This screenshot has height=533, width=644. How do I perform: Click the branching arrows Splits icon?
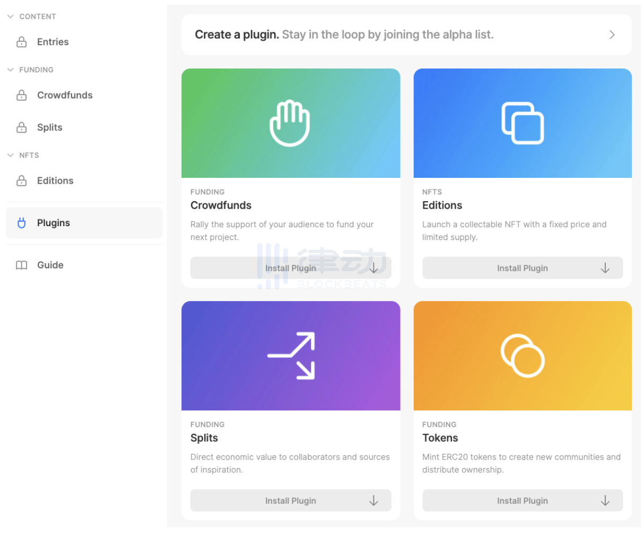point(291,356)
